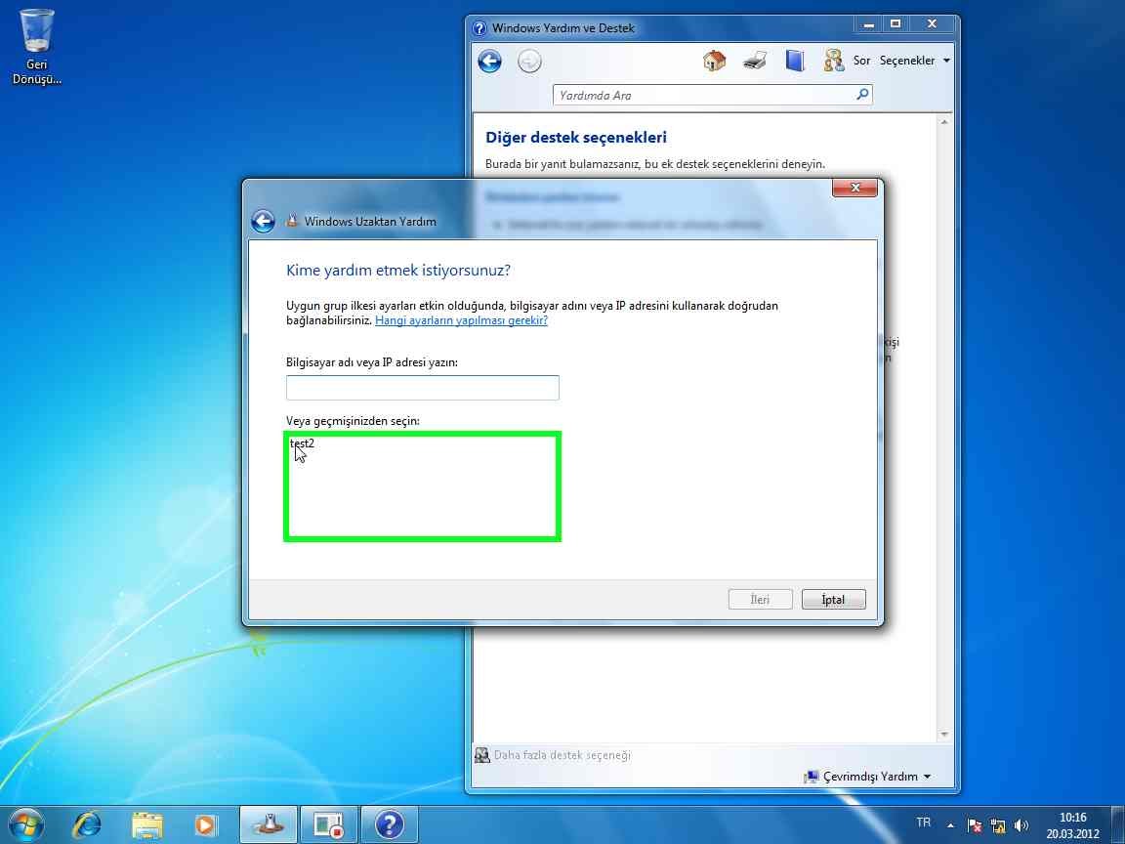The height and width of the screenshot is (844, 1125).
Task: Click the Help window title question icon
Action: click(479, 28)
